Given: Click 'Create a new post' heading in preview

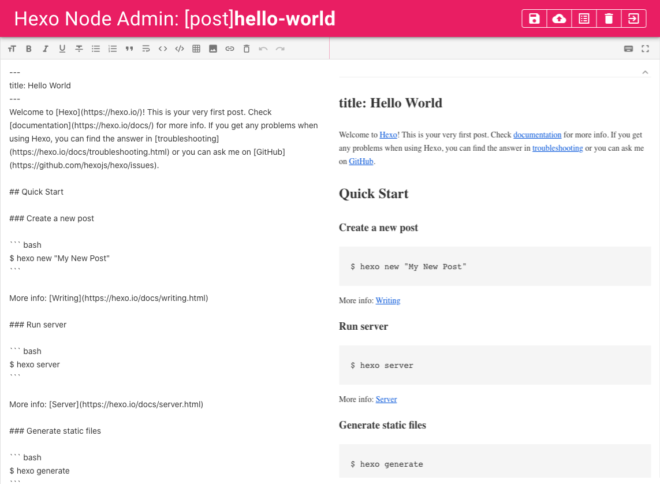Looking at the screenshot, I should point(378,228).
